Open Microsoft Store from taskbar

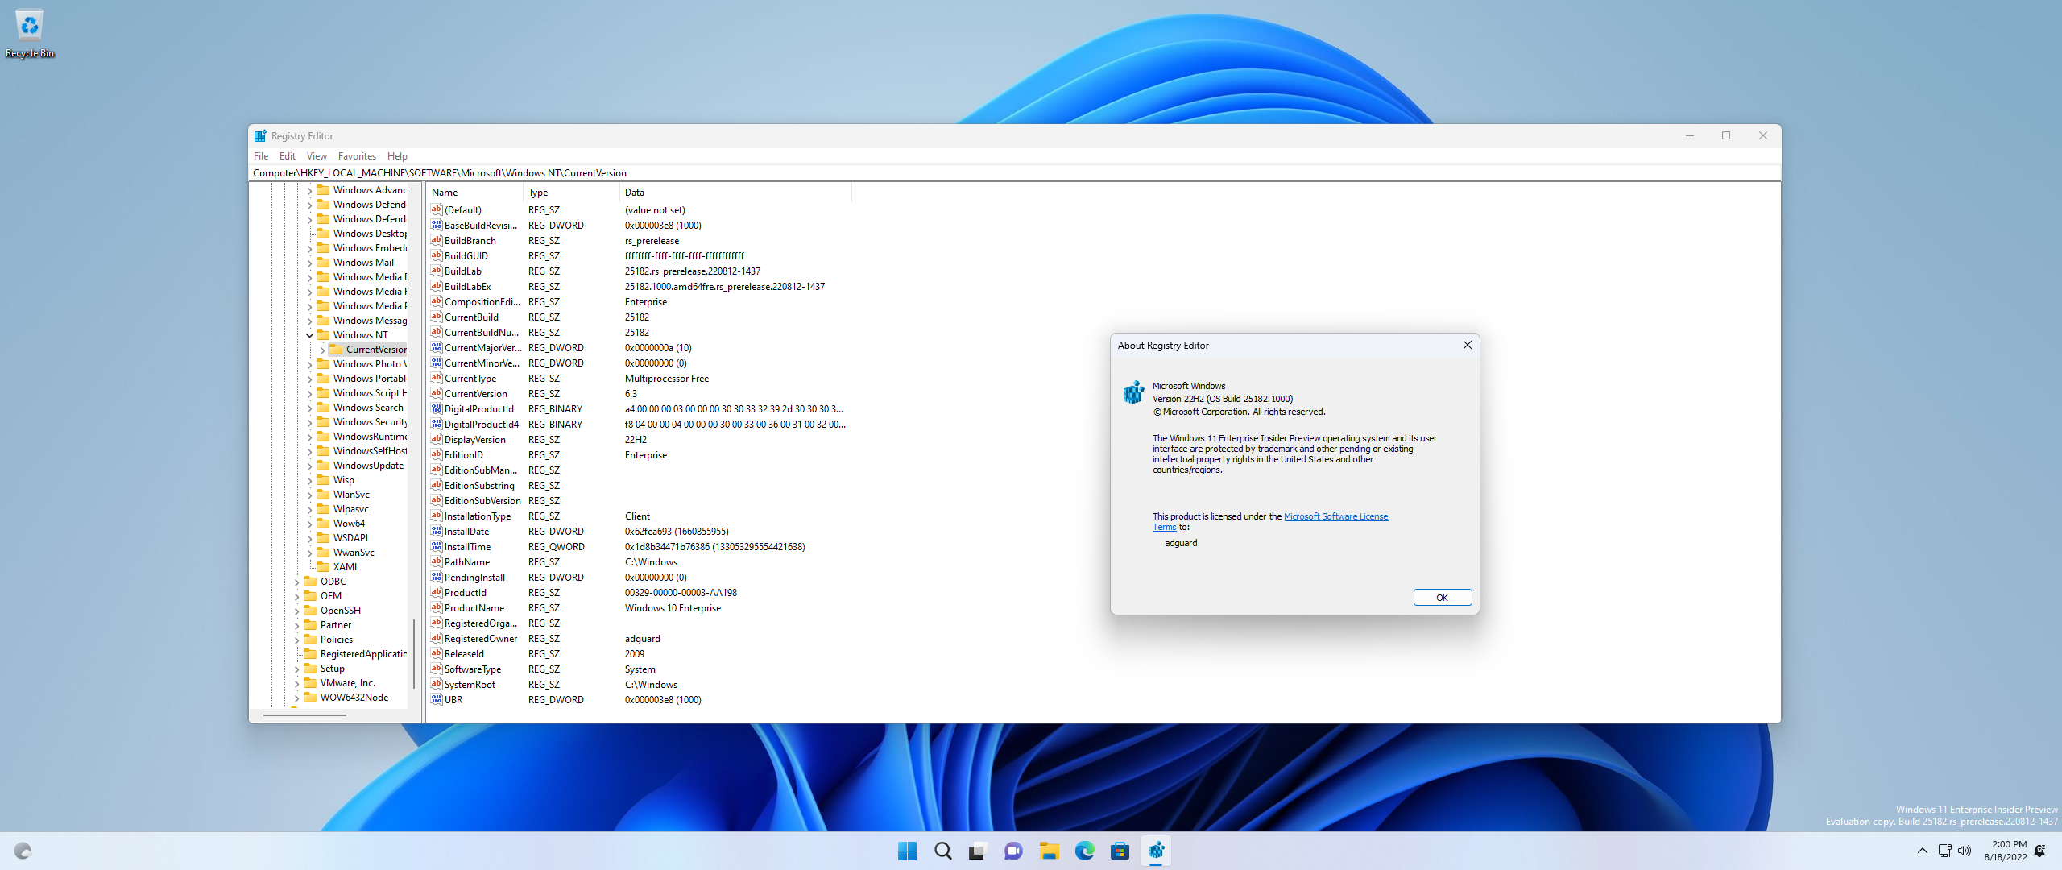(x=1120, y=851)
